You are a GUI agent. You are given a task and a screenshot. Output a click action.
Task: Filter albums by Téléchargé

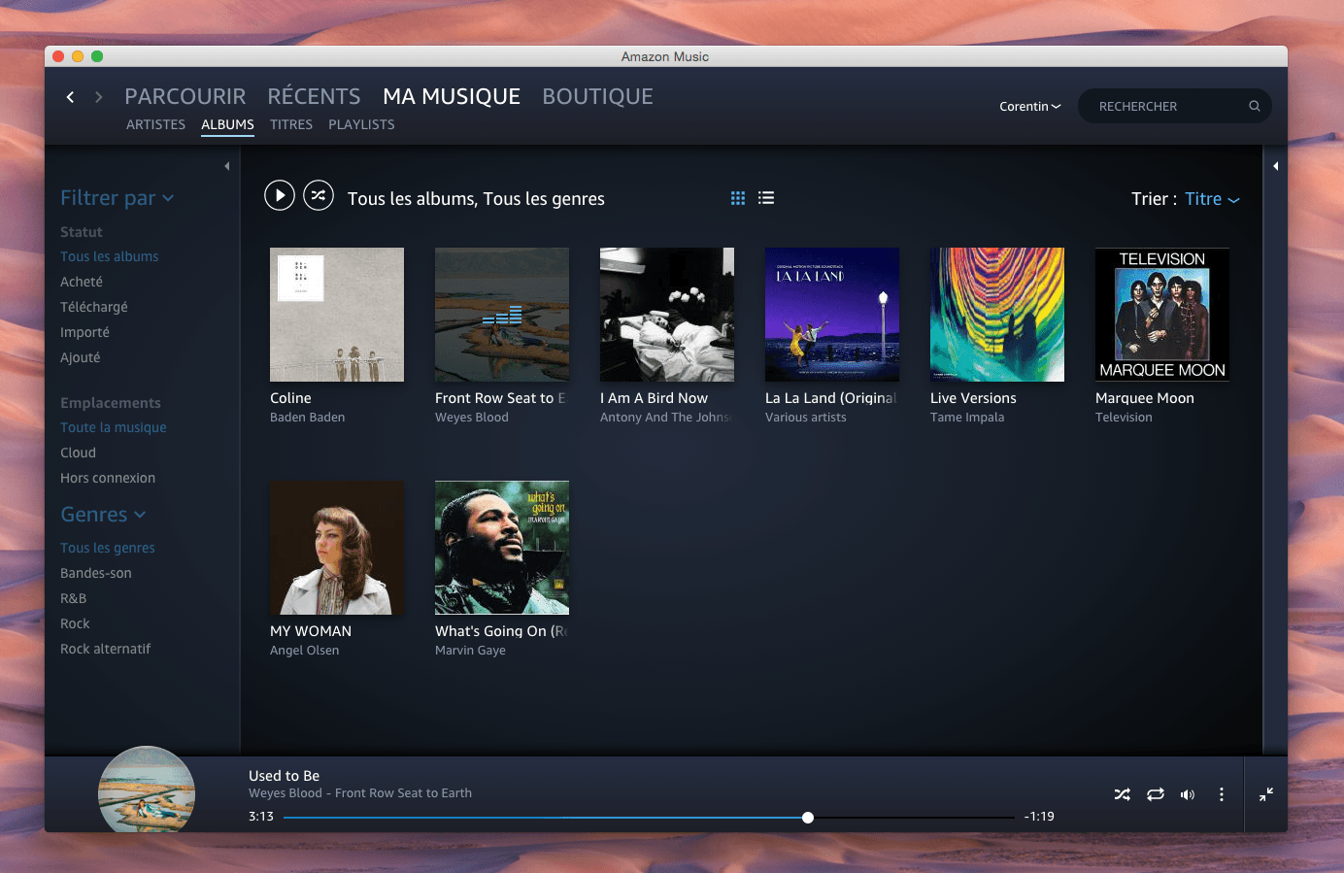(x=94, y=307)
